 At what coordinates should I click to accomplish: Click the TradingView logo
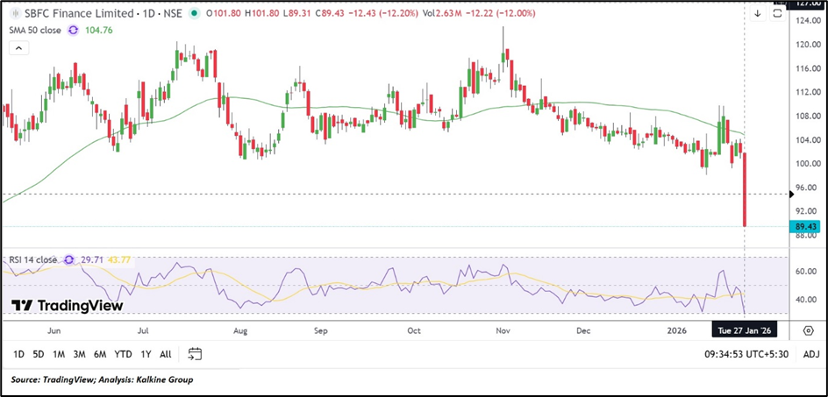tap(66, 306)
